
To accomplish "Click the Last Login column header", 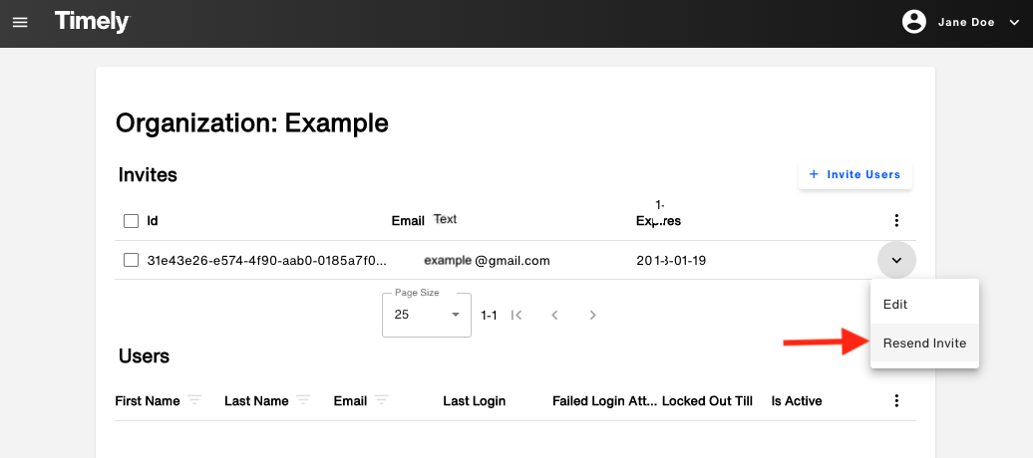I will pyautogui.click(x=475, y=400).
